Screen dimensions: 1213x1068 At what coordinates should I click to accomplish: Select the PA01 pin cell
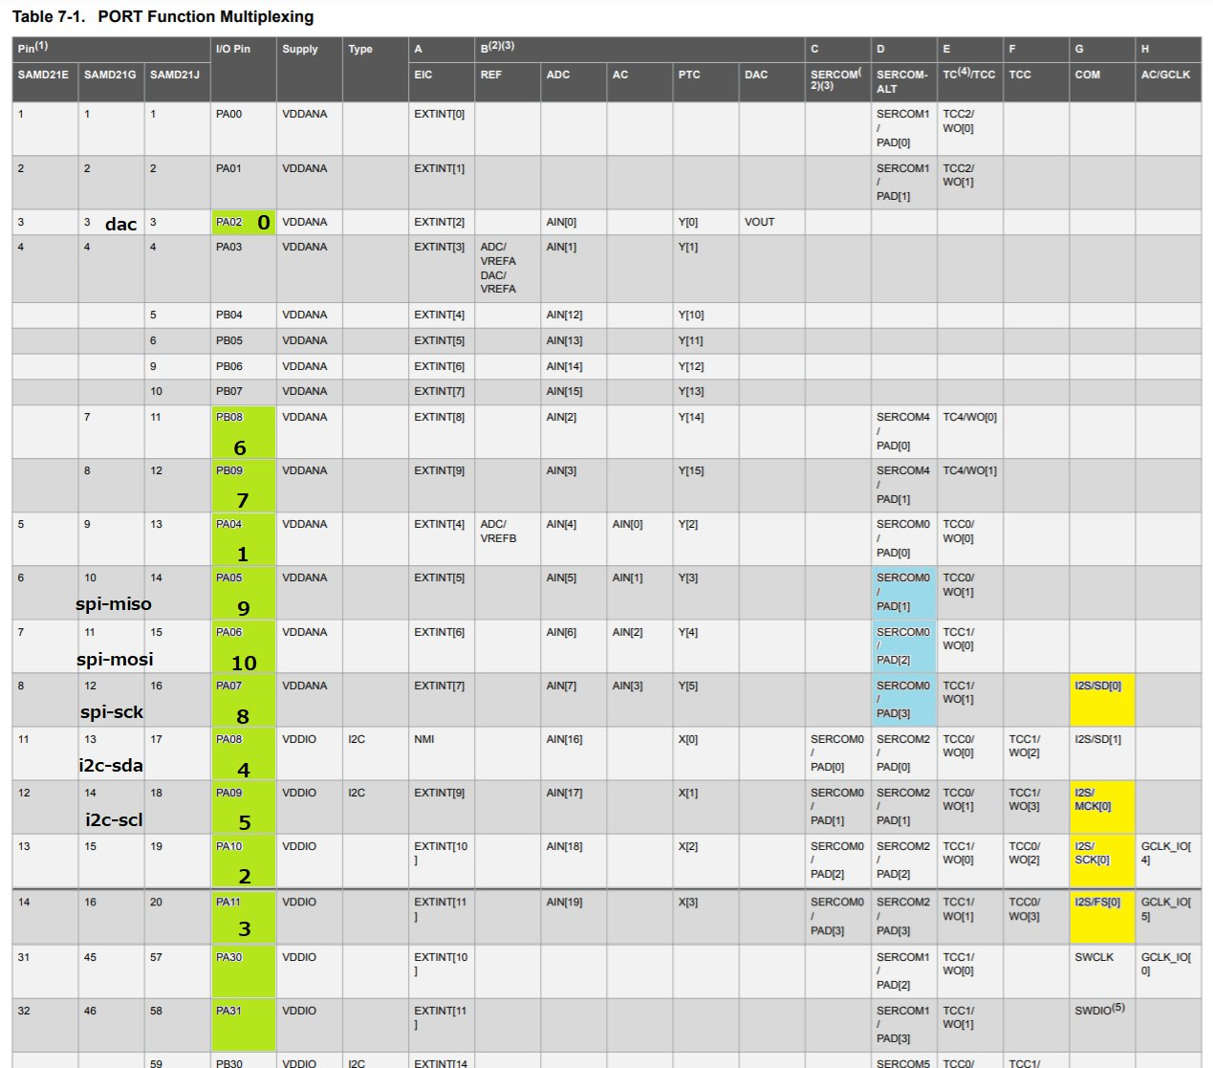[243, 183]
